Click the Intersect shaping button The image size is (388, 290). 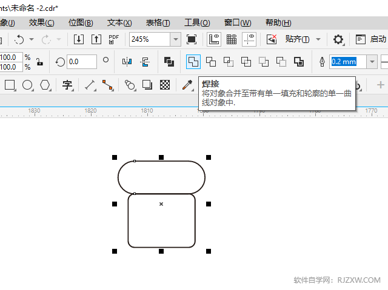click(229, 62)
